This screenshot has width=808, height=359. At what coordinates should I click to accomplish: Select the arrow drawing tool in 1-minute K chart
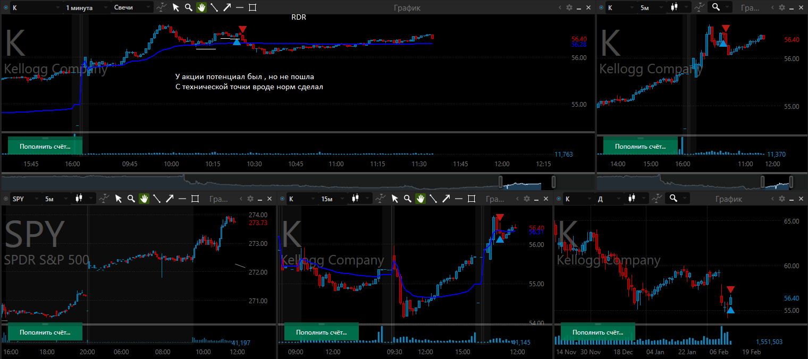[227, 7]
